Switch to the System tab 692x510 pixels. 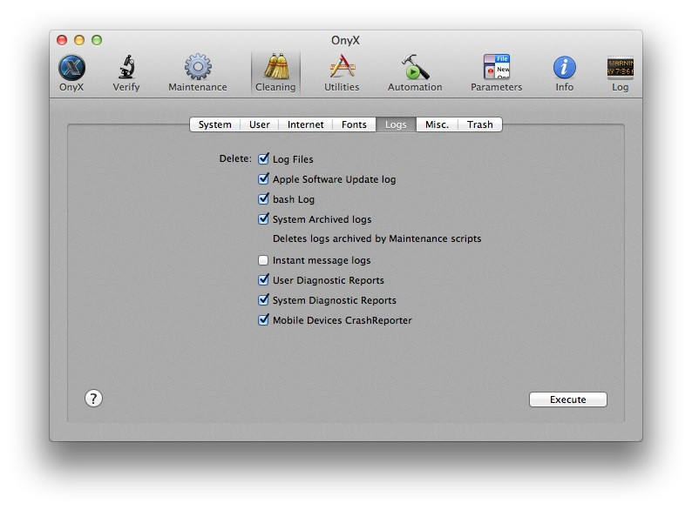click(215, 124)
